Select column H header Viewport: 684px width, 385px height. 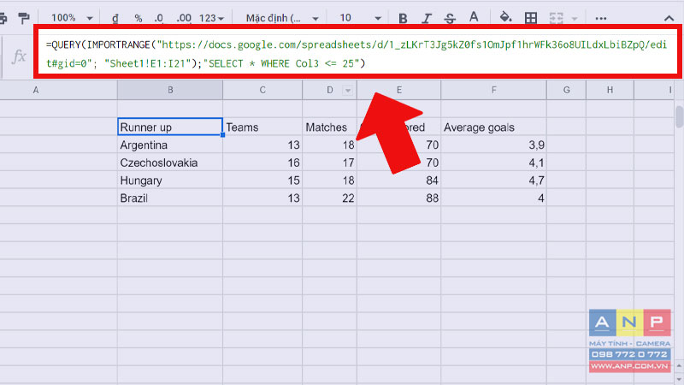click(x=610, y=90)
